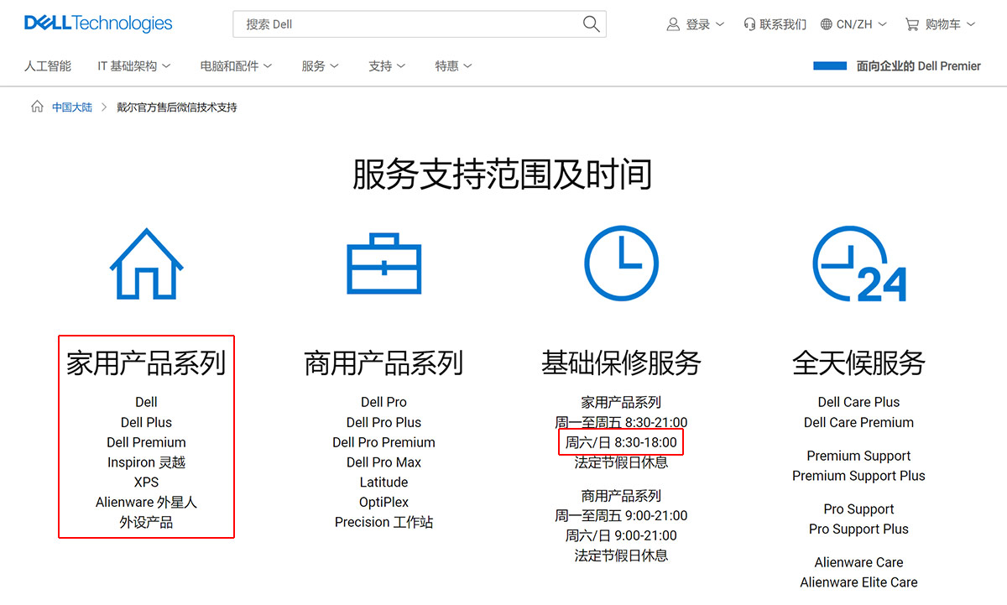1007x605 pixels.
Task: Click 周六/日 8:30-18:00 text
Action: tap(621, 442)
